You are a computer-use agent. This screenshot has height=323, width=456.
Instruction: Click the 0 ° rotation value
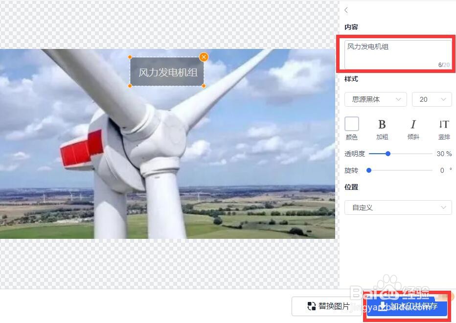[x=443, y=170]
